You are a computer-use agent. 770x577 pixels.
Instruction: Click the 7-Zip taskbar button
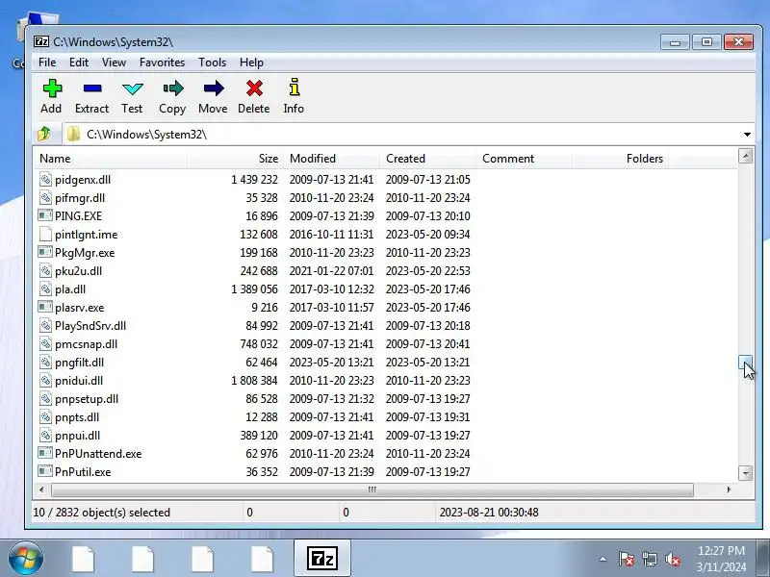pos(322,559)
